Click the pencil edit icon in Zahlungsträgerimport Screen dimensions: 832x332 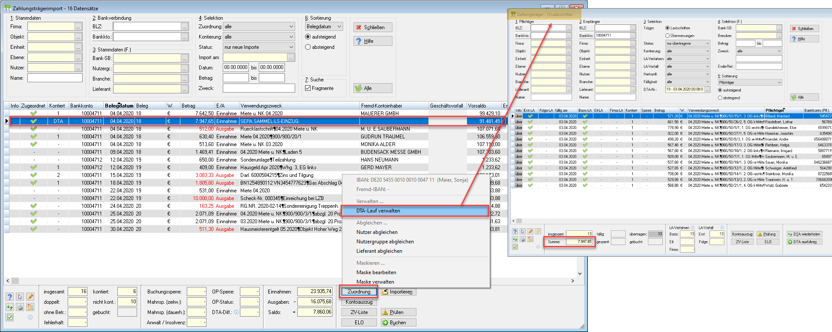pyautogui.click(x=30, y=297)
